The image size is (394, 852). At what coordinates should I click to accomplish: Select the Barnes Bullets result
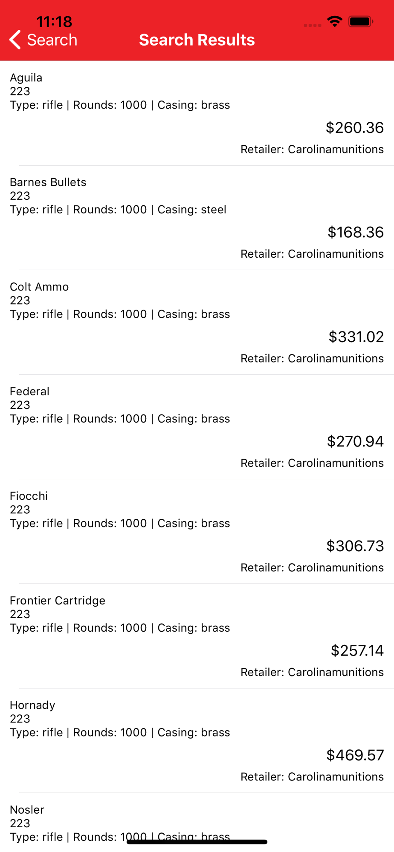click(x=197, y=218)
